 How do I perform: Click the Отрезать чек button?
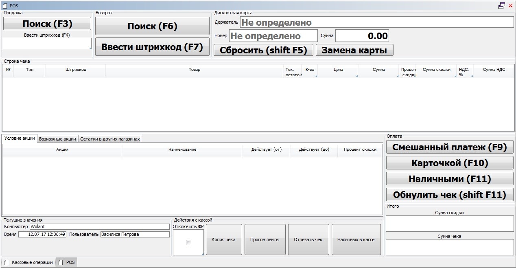point(308,239)
